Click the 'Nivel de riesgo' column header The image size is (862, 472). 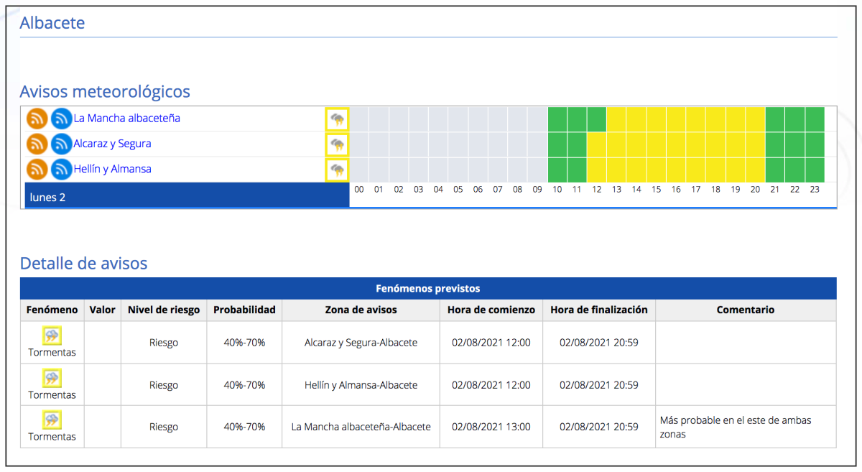coord(164,310)
